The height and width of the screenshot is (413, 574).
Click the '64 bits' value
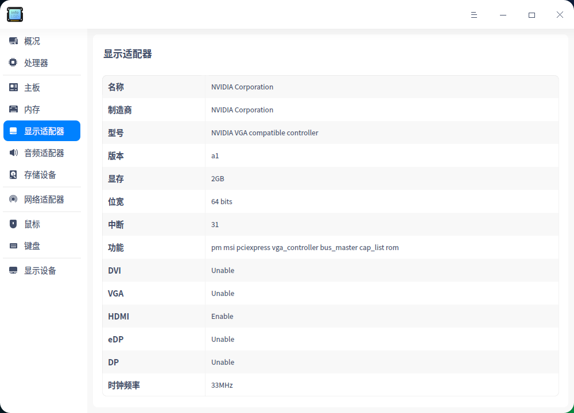click(x=222, y=201)
